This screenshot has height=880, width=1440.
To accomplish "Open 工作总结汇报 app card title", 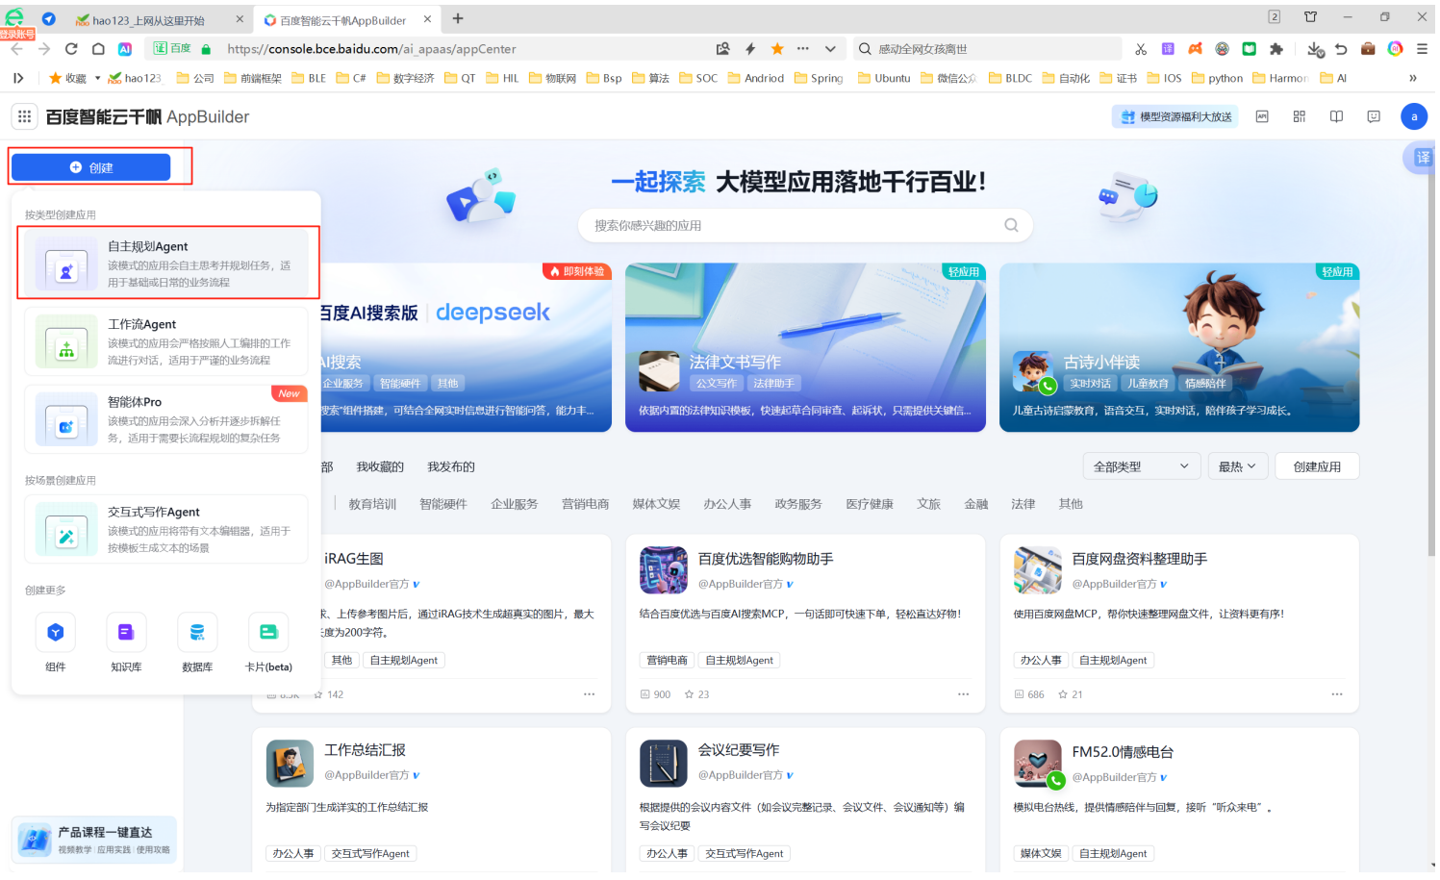I will point(365,750).
